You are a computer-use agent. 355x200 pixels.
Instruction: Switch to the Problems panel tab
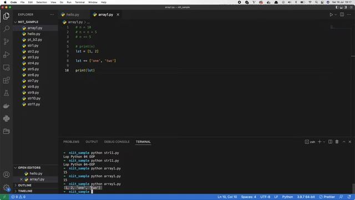point(72,142)
